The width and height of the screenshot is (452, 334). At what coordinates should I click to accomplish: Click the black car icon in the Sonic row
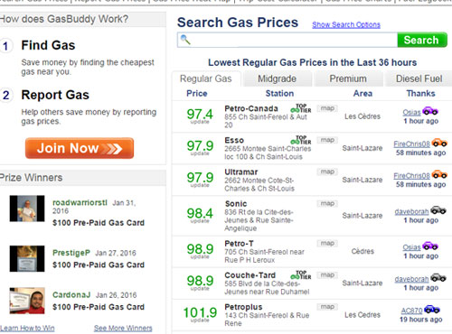tap(438, 210)
